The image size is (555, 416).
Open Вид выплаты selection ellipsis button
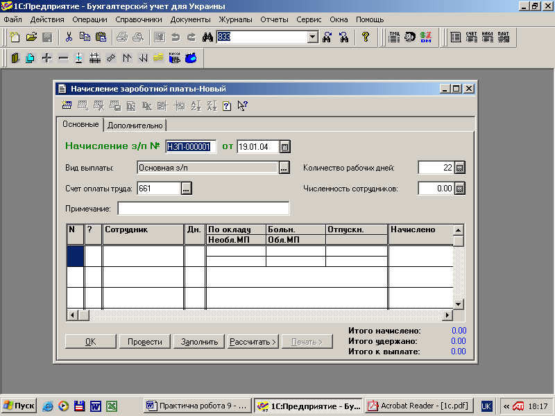(284, 168)
